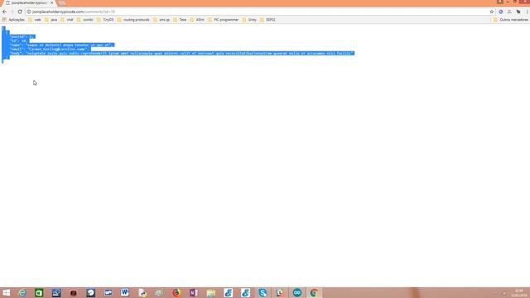530x298 pixels.
Task: Open the 'TinyOS' bookmarks folder
Action: [105, 20]
